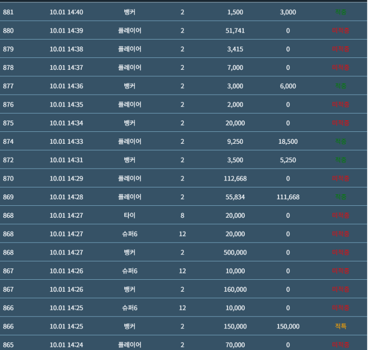The height and width of the screenshot is (350, 368).
Task: Select the 70,000 bet amount
Action: (235, 344)
